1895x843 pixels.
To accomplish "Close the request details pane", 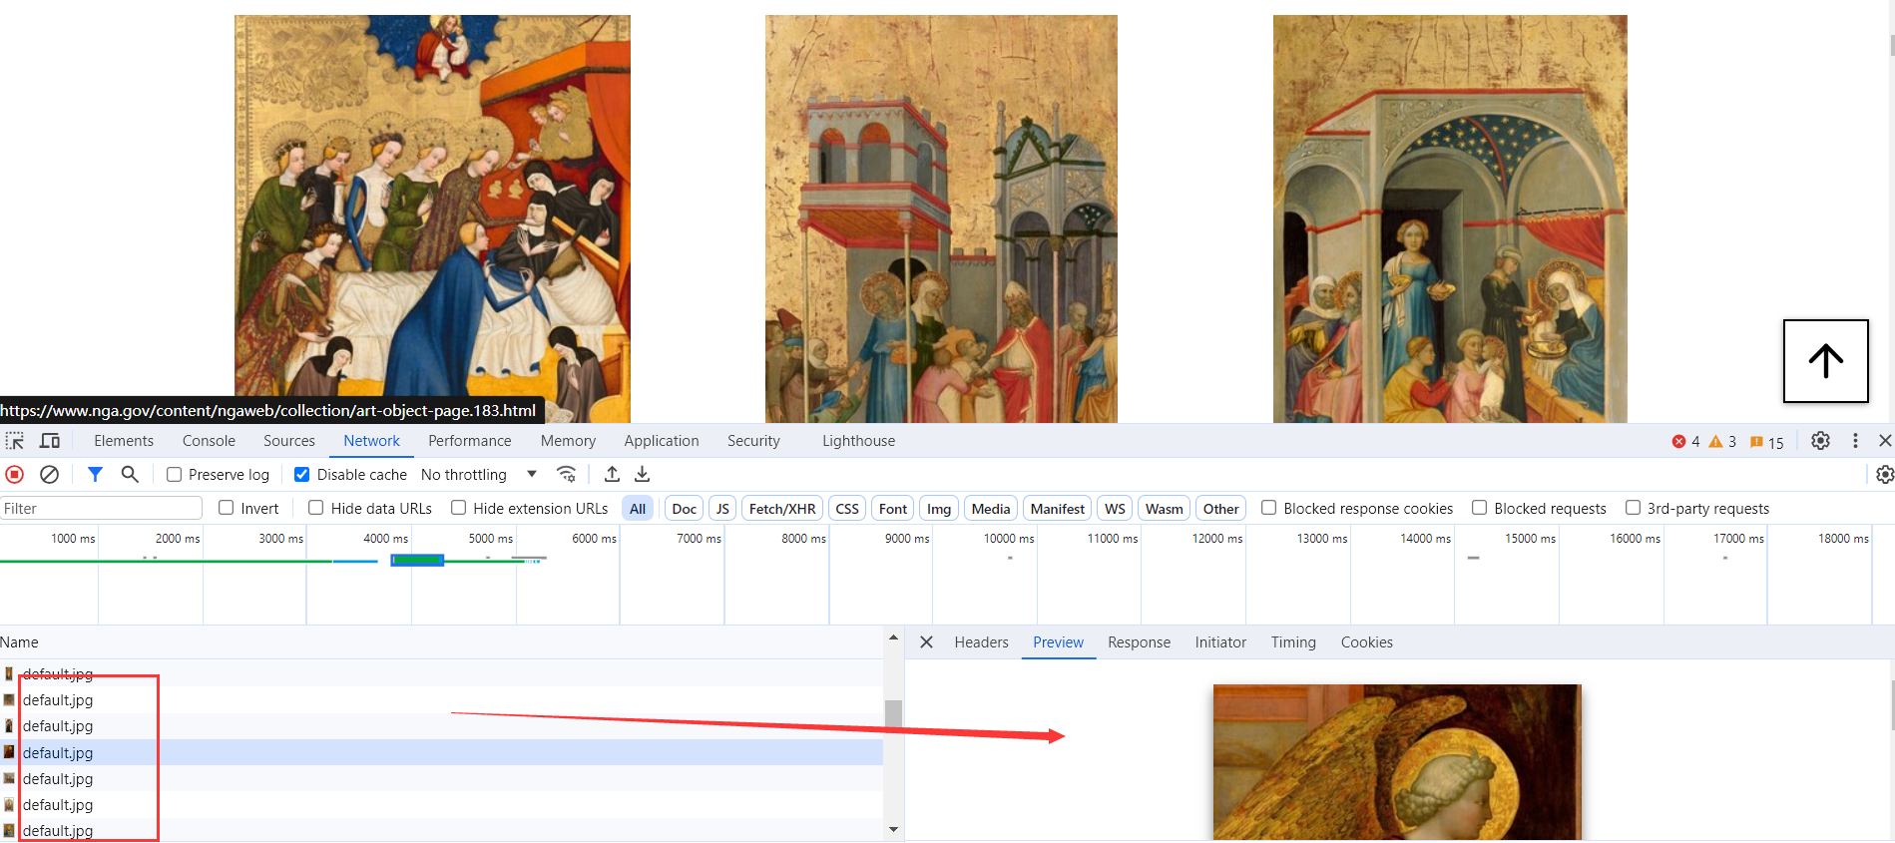I will [926, 642].
